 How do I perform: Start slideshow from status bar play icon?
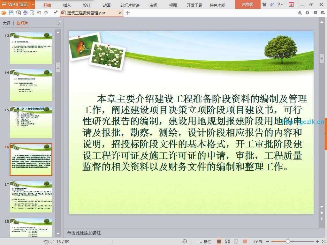(245, 241)
